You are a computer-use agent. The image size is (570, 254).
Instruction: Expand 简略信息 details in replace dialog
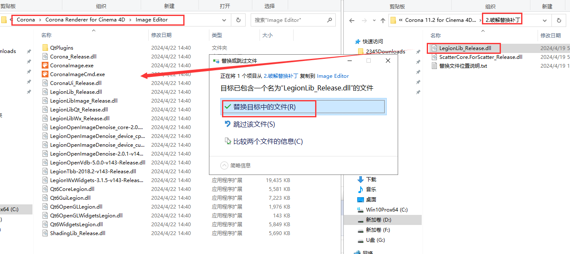(225, 165)
